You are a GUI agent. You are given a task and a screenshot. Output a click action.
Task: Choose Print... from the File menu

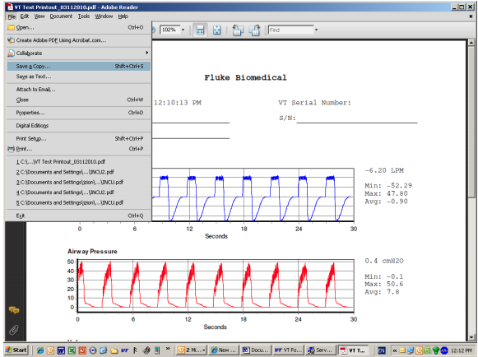coord(79,149)
